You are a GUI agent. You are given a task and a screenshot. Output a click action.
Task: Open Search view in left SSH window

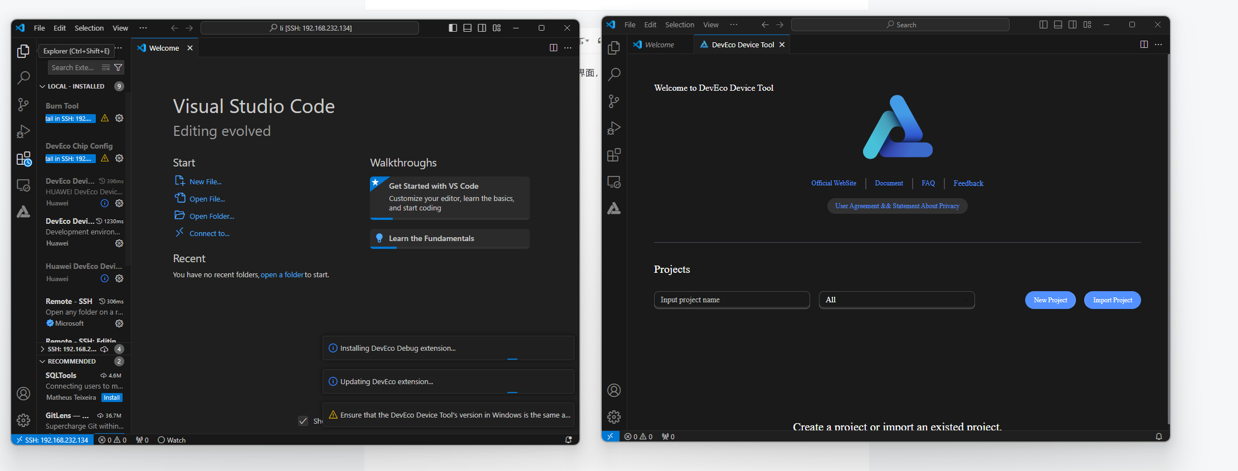(23, 77)
